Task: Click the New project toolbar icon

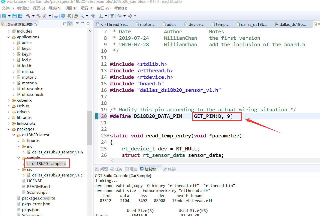Action: [4, 16]
